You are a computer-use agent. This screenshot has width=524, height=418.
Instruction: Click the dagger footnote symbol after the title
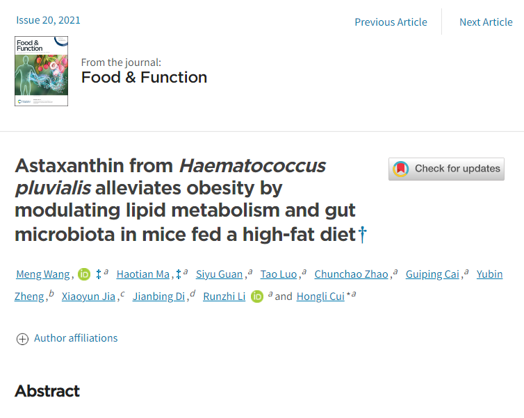(x=361, y=235)
